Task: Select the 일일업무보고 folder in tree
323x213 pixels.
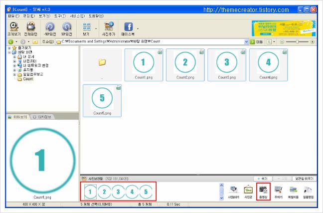Action: (x=33, y=74)
